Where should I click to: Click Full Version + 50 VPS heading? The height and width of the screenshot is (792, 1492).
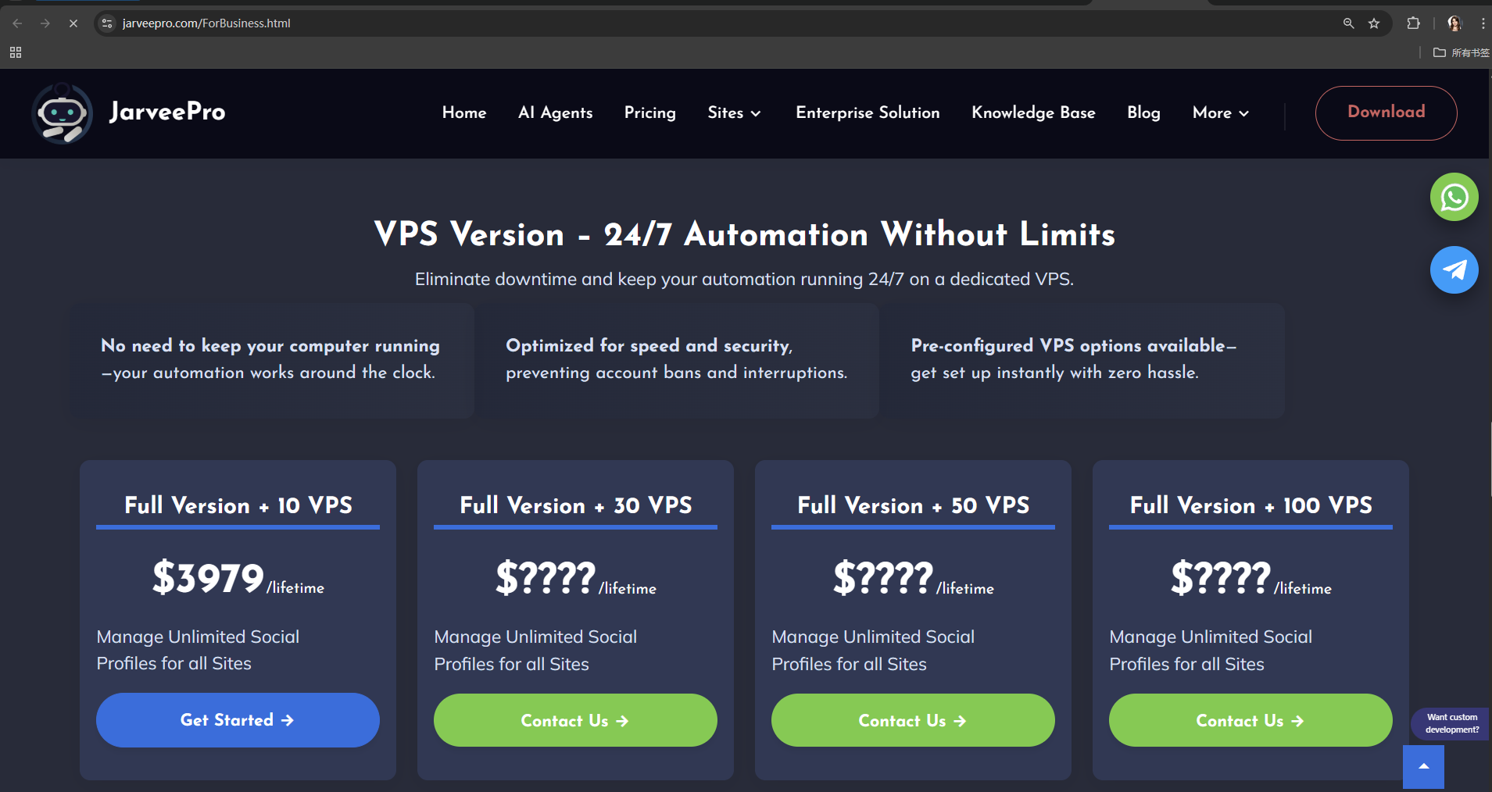pyautogui.click(x=913, y=505)
